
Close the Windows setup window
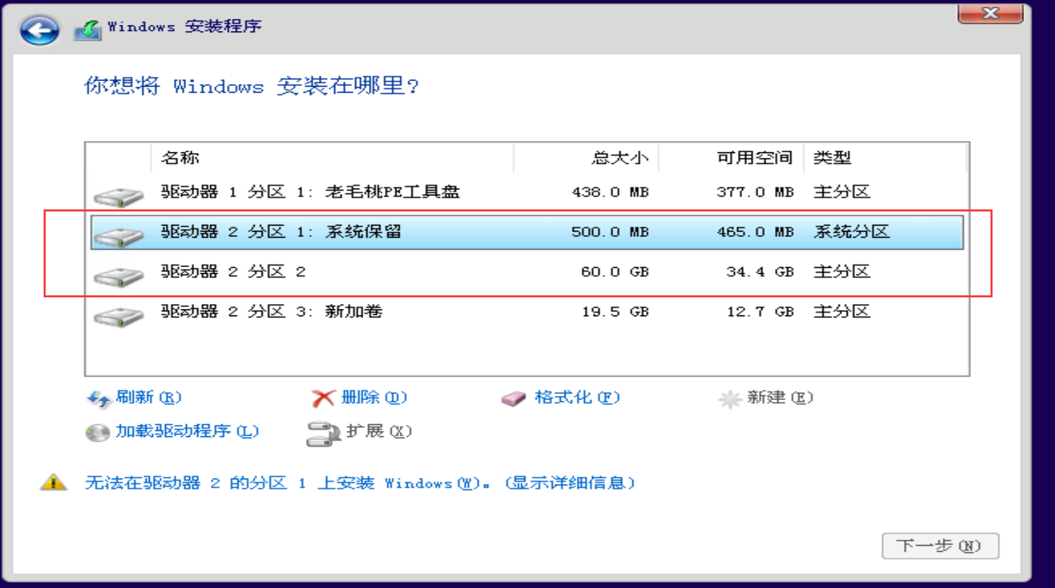click(991, 13)
